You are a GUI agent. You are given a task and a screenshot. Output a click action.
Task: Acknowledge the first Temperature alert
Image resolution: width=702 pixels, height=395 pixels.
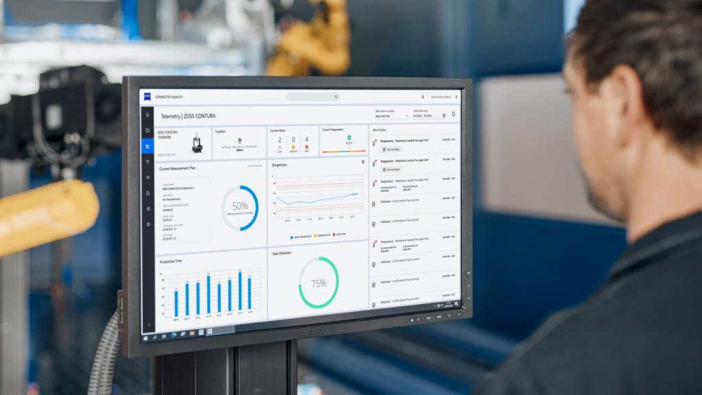(x=392, y=149)
